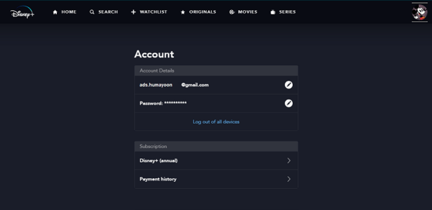Open the Mickey Mouse profile avatar
Viewport: 432px width, 210px height.
click(x=420, y=12)
